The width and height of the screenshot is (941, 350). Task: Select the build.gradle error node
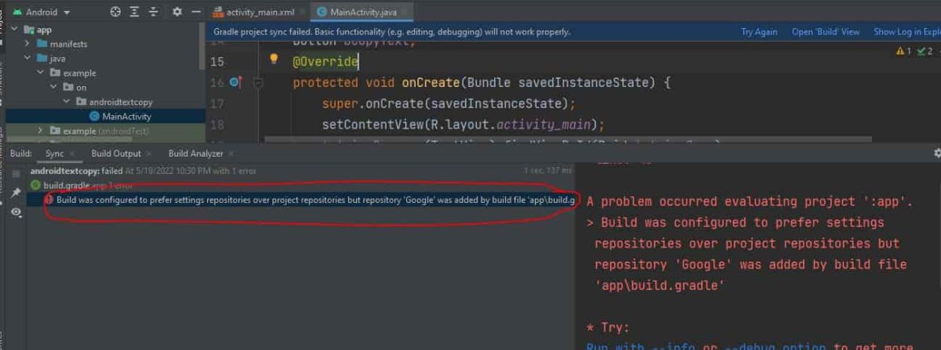tap(301, 186)
